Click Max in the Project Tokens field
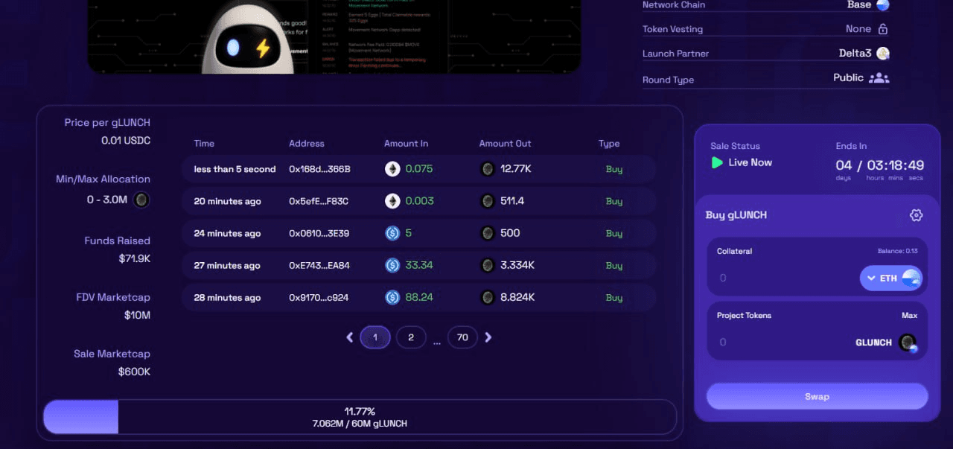The width and height of the screenshot is (953, 449). coord(910,315)
